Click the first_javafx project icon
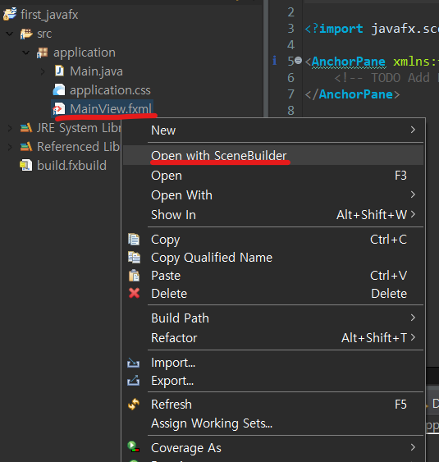Image resolution: width=439 pixels, height=462 pixels. pyautogui.click(x=10, y=14)
